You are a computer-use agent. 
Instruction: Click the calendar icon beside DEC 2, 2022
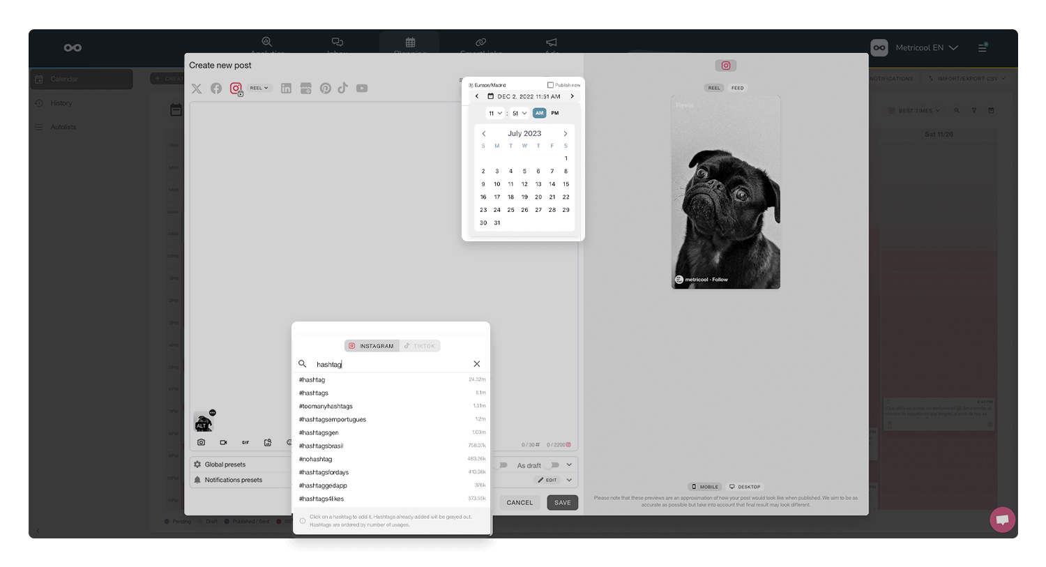[490, 96]
